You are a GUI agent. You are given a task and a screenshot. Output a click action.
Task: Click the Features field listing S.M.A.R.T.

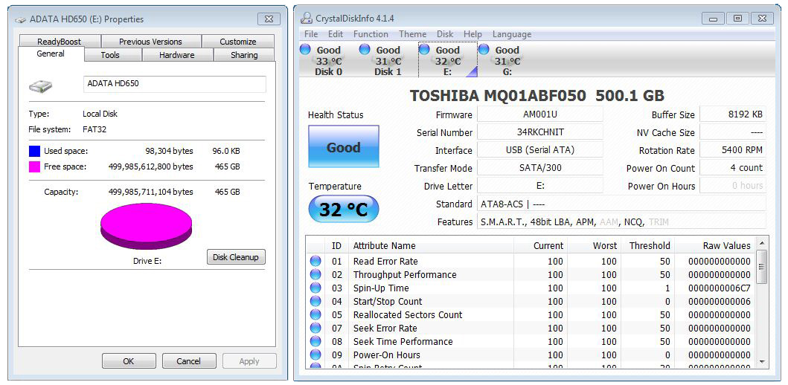[x=621, y=221]
